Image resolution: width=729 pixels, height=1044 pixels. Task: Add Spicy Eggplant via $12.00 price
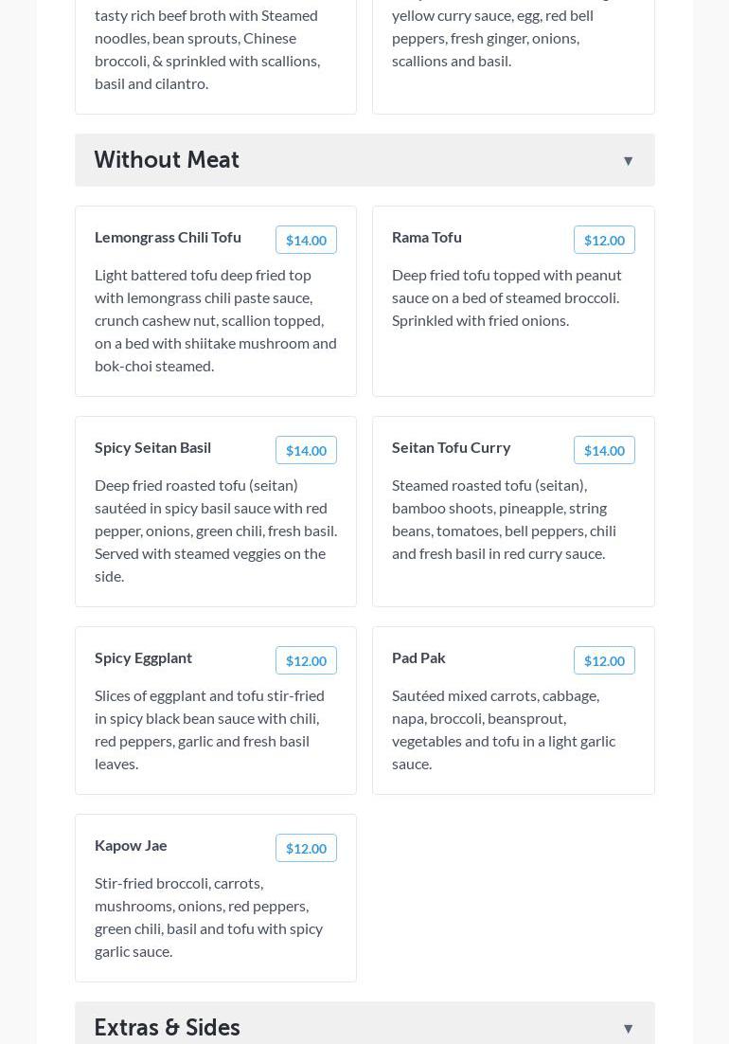point(306,661)
